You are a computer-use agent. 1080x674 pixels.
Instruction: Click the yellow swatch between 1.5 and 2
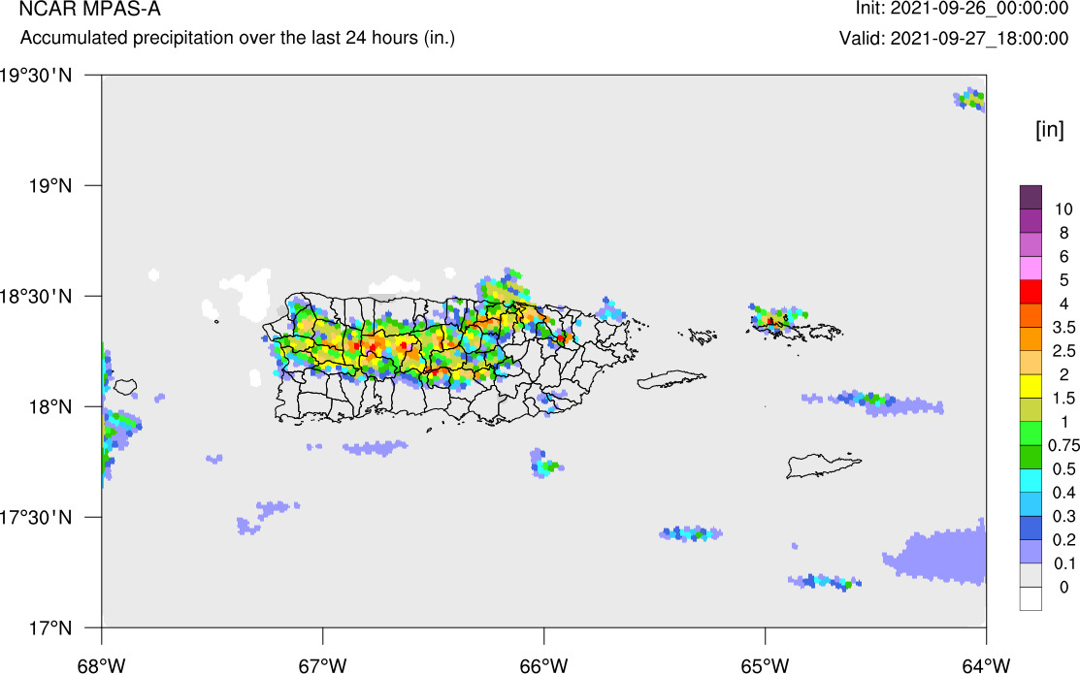(x=1031, y=386)
